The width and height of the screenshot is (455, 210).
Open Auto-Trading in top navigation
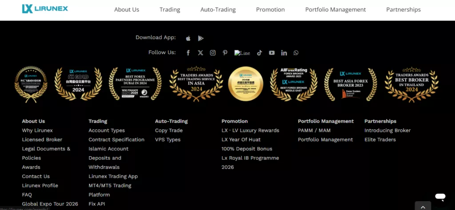click(x=218, y=10)
